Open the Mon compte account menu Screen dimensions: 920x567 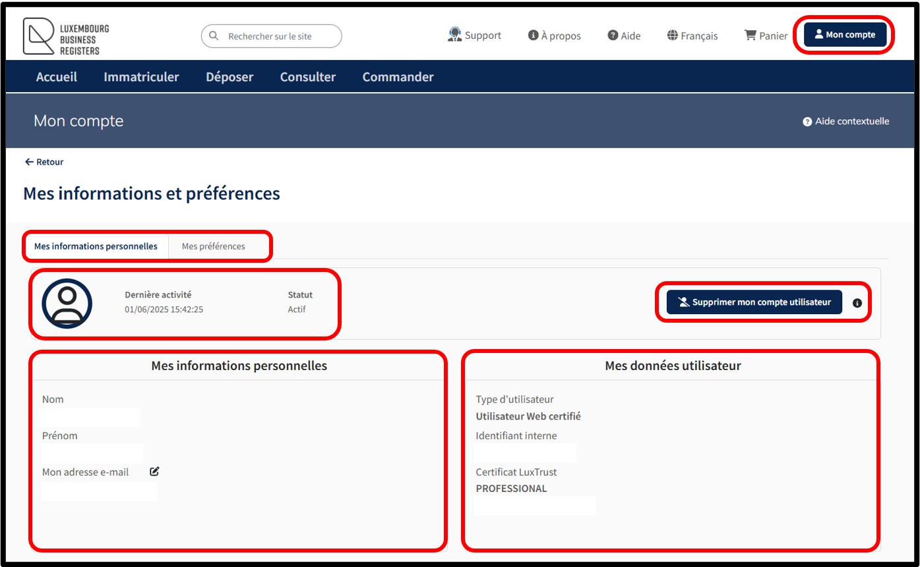click(845, 35)
